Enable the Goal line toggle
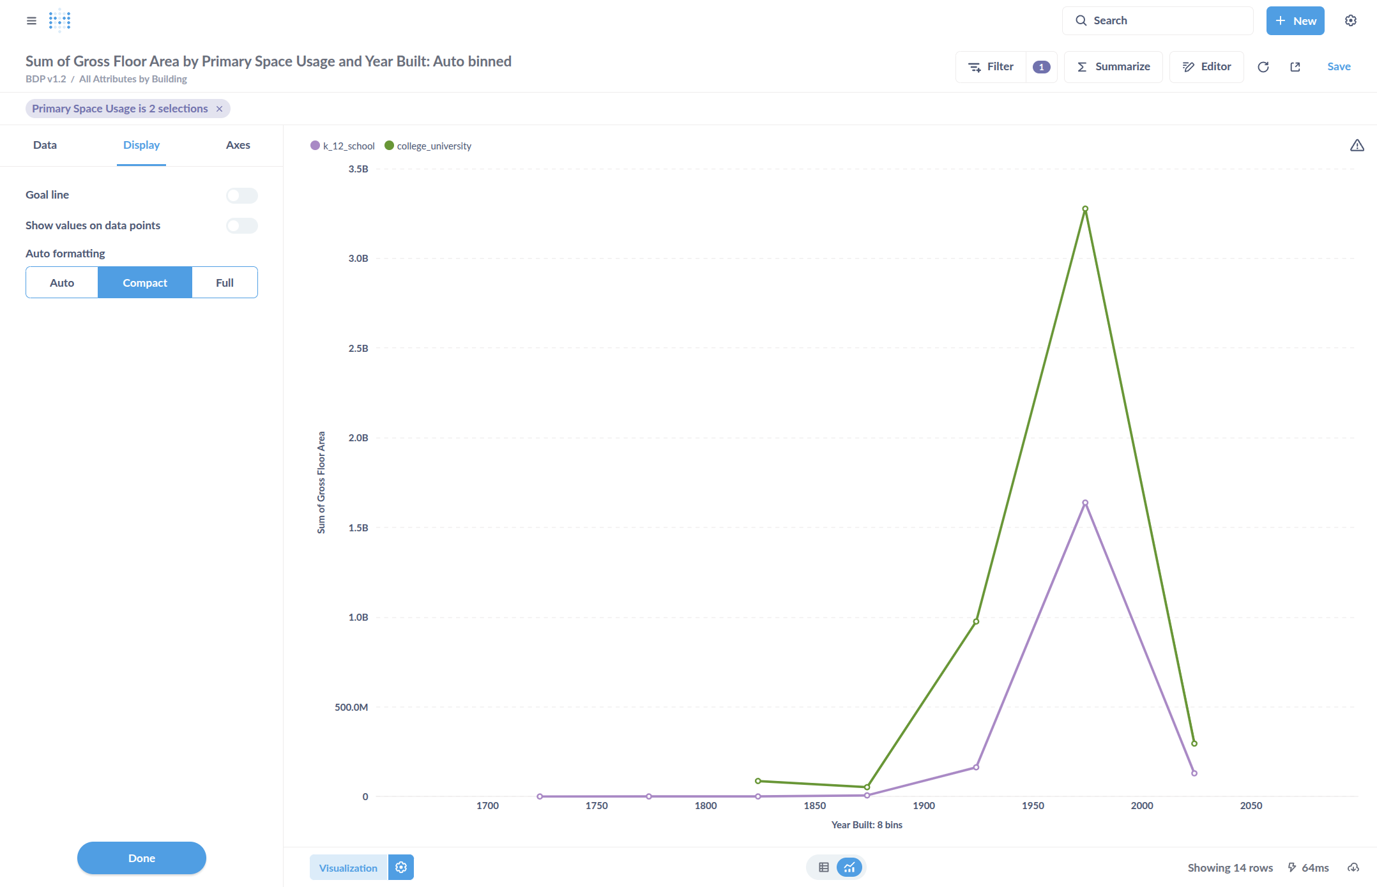 (241, 195)
